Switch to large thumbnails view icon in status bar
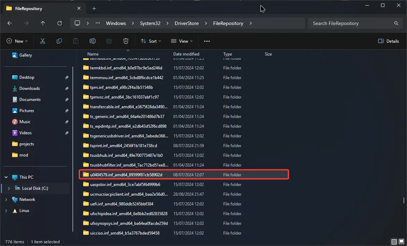Image resolution: width=407 pixels, height=246 pixels. point(401,241)
